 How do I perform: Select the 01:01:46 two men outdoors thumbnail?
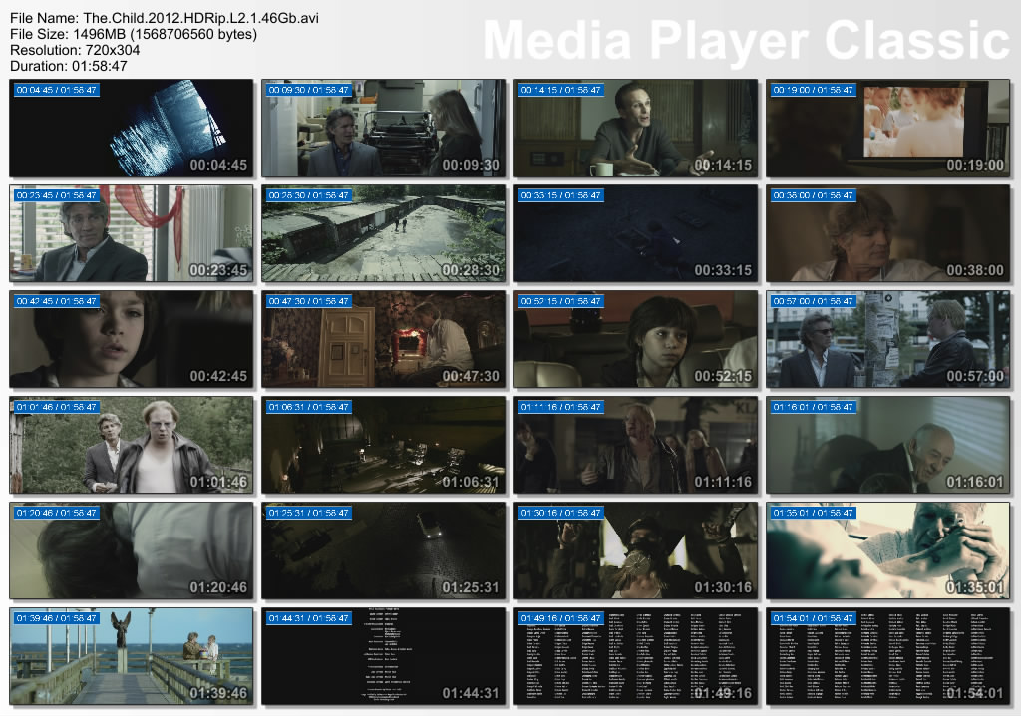click(132, 445)
